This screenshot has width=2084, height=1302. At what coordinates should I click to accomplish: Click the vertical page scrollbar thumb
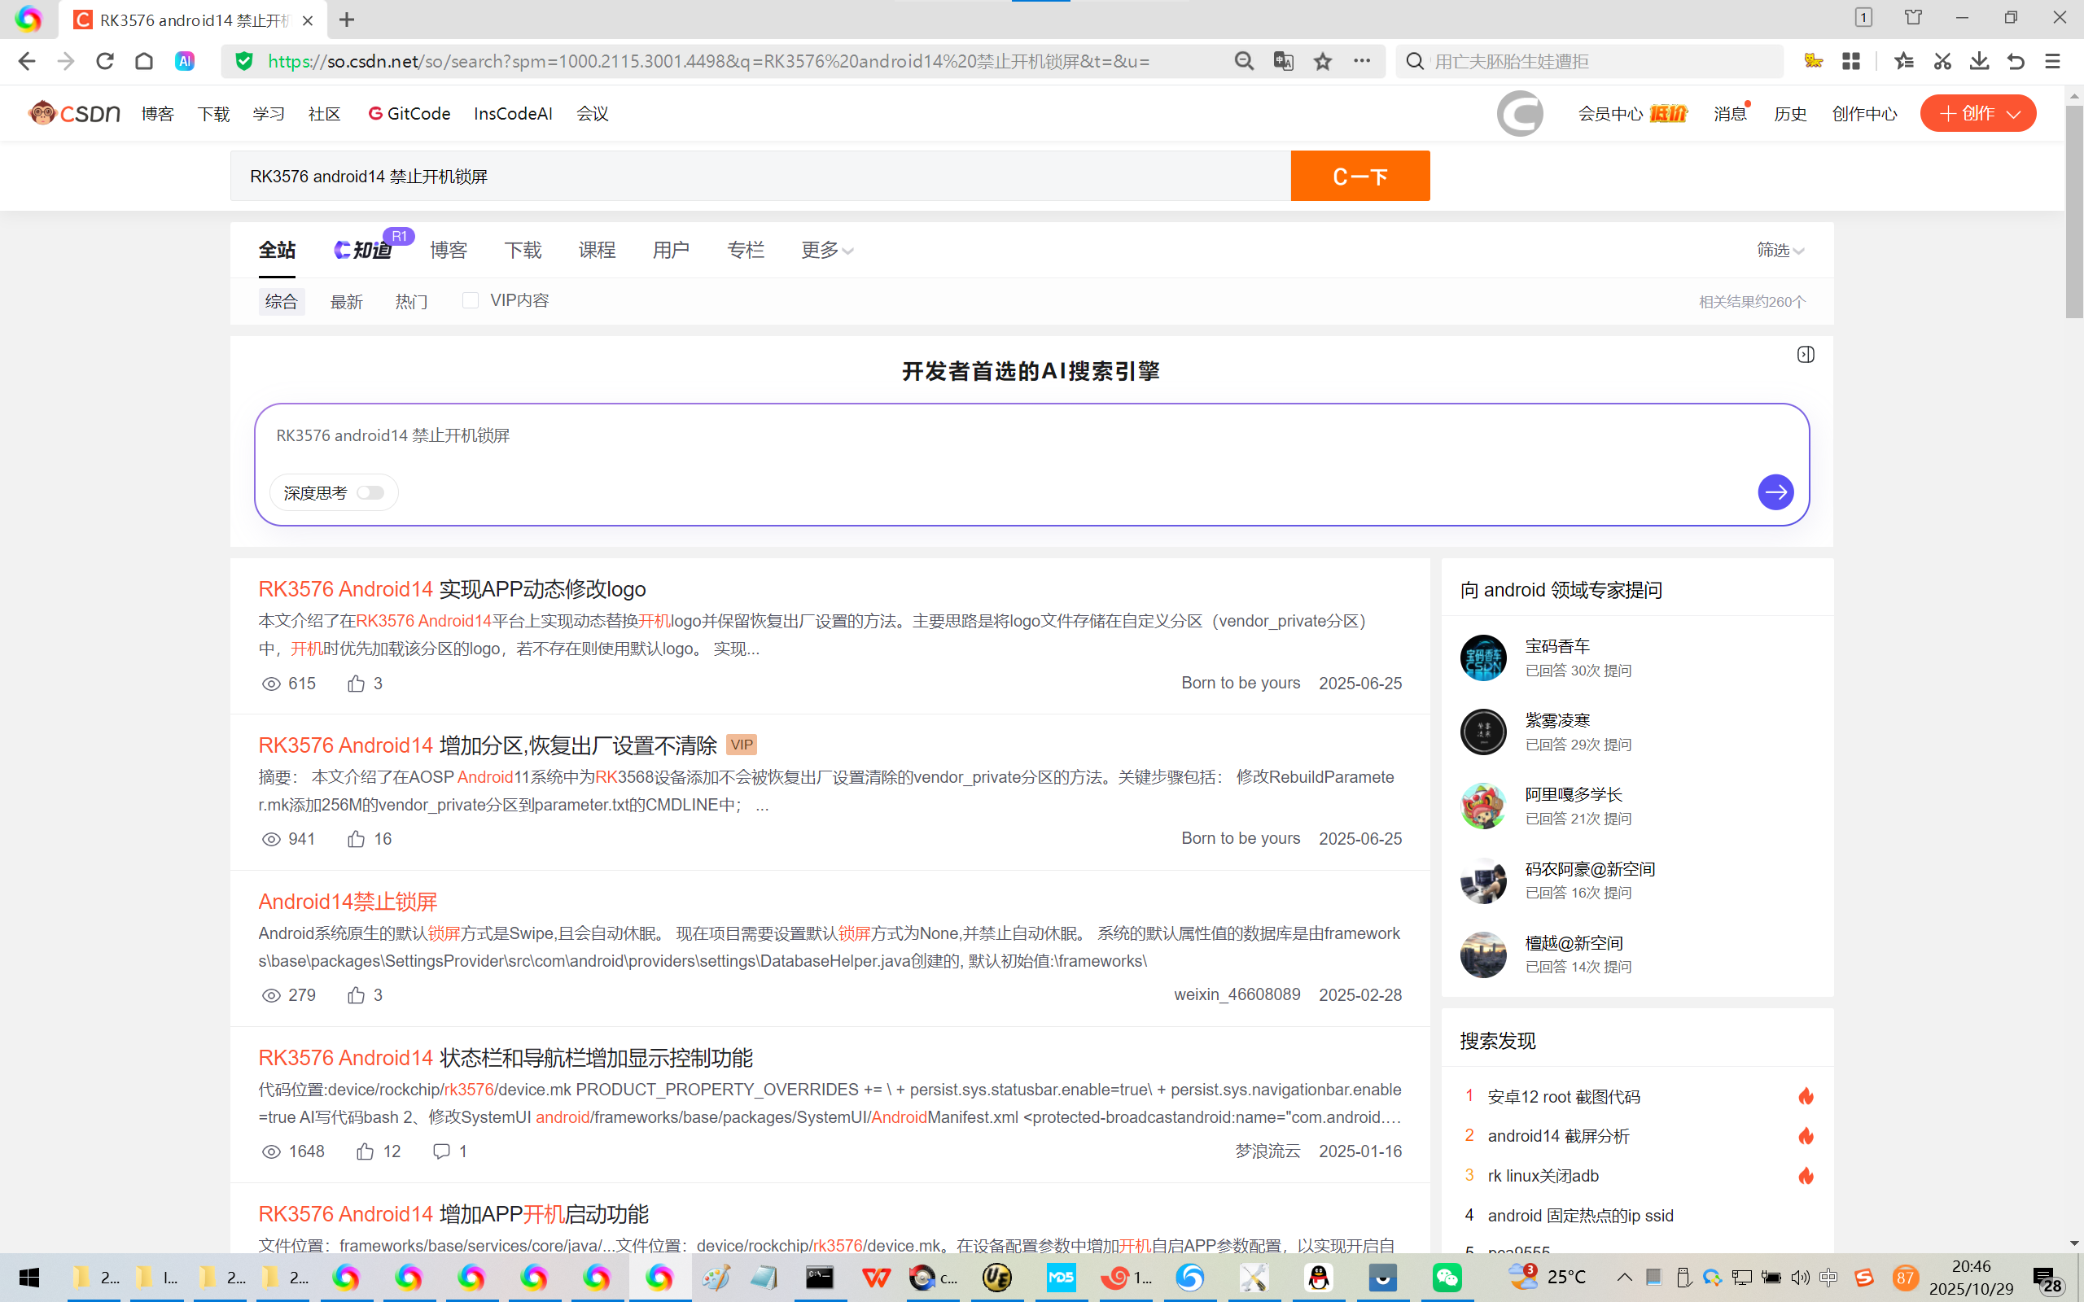coord(2073,211)
